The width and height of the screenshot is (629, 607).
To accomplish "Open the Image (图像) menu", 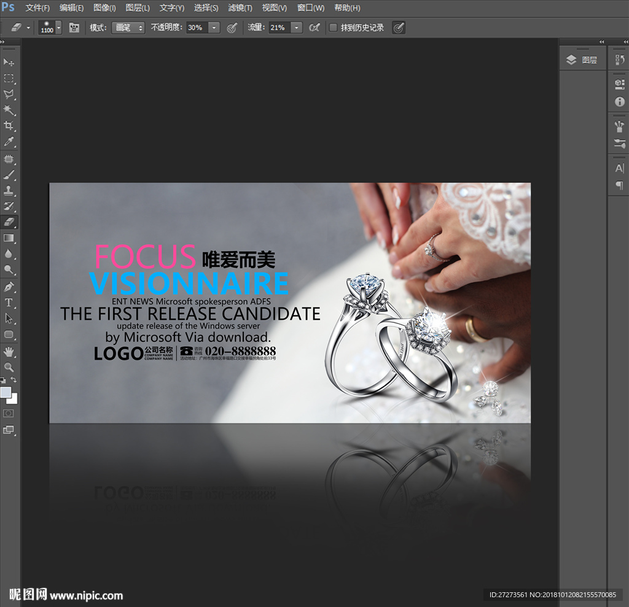I will click(x=104, y=7).
